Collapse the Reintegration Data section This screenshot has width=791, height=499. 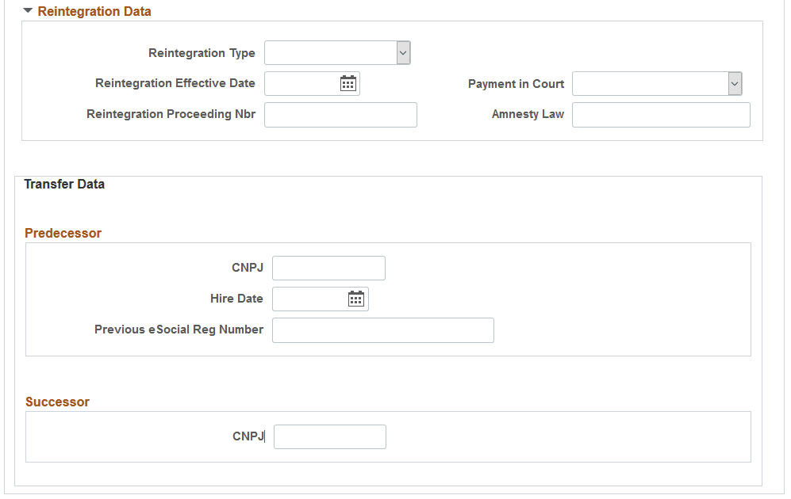coord(28,10)
